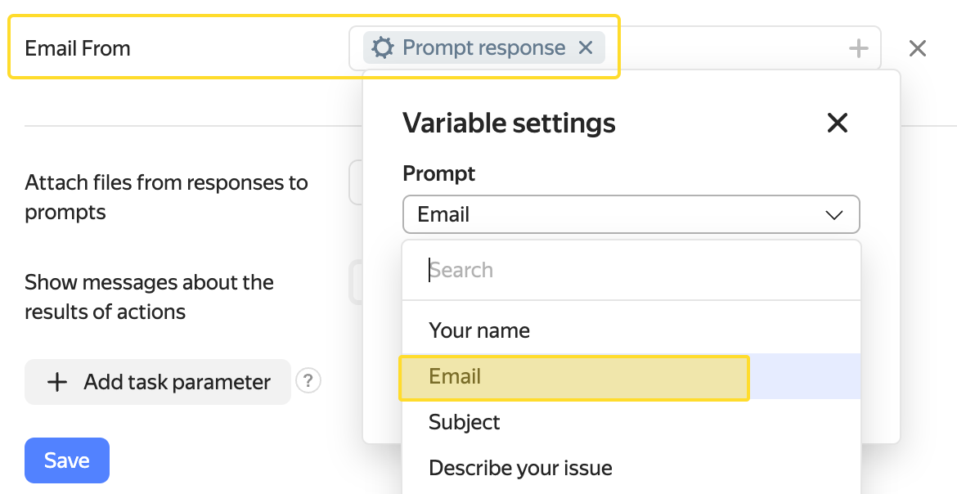Screen dimensions: 957x494
Task: Click the Save button
Action: pos(67,460)
